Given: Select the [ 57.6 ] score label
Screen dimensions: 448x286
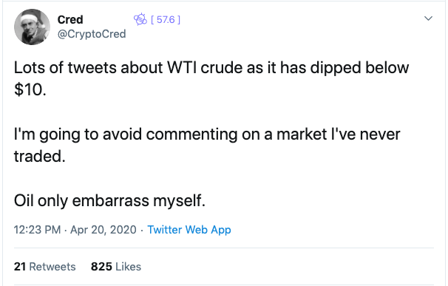Looking at the screenshot, I should 166,19.
